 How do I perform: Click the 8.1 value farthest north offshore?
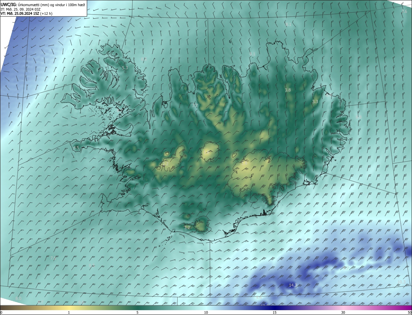tap(288, 24)
